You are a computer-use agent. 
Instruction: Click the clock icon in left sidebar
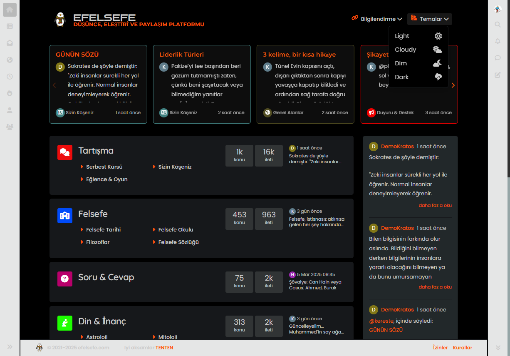pos(10,77)
